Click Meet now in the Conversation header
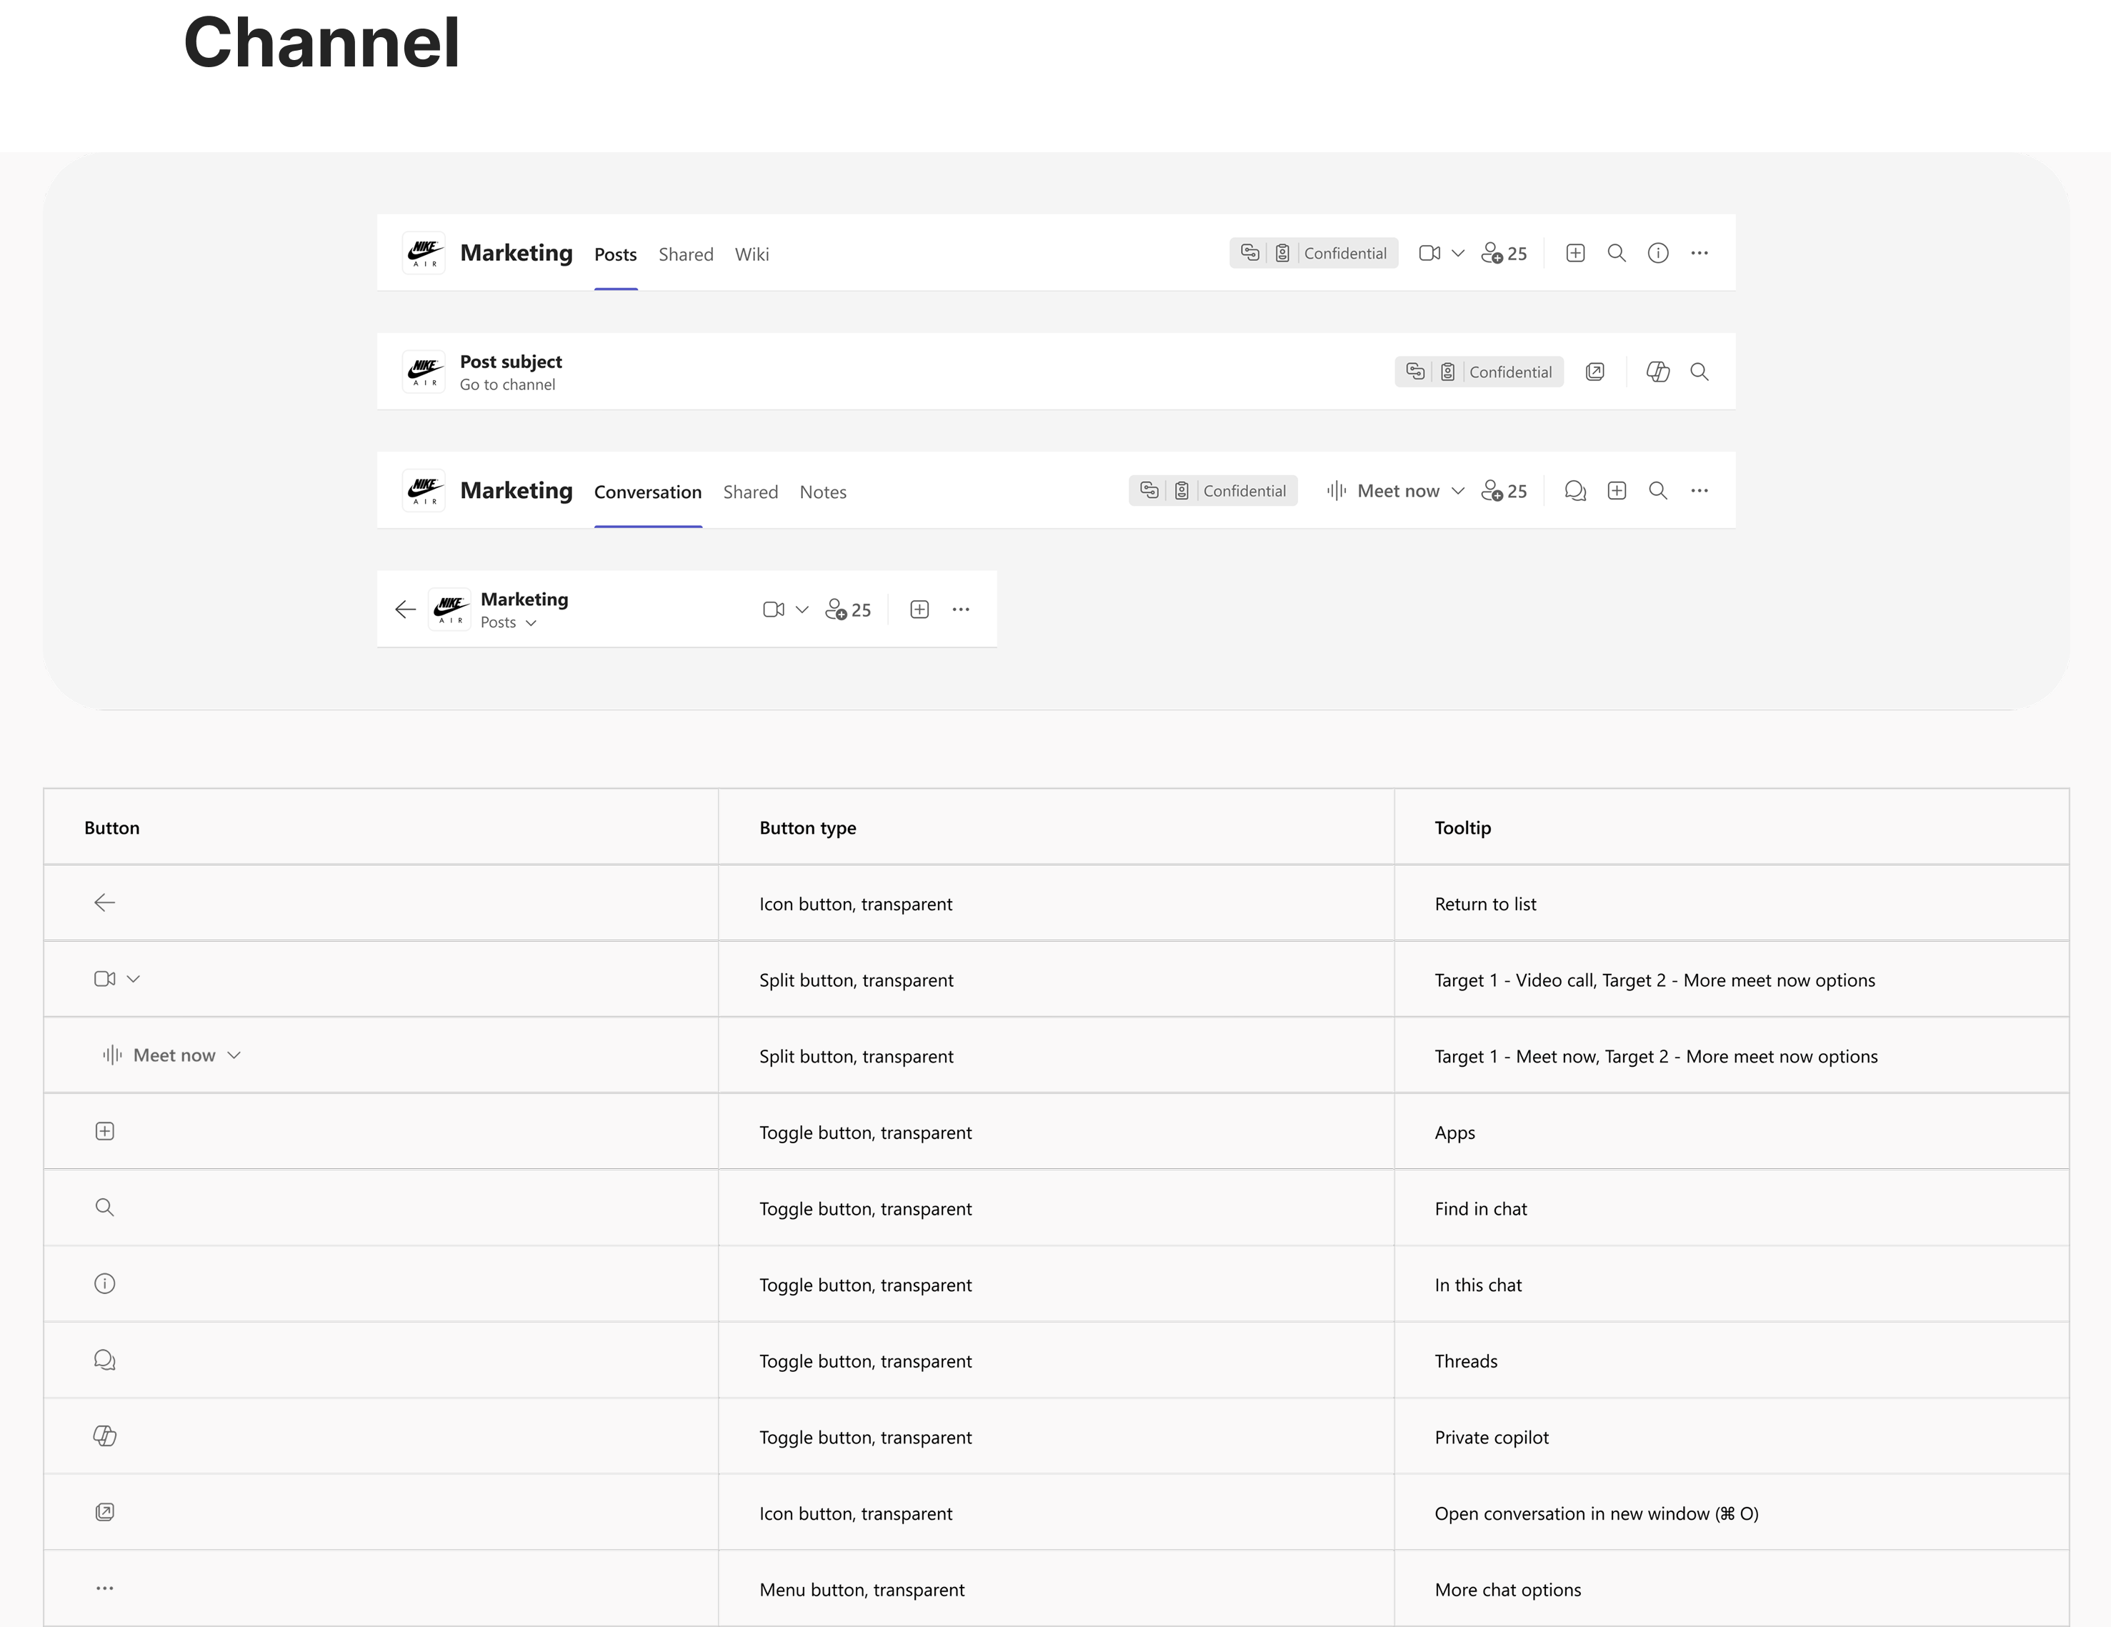The height and width of the screenshot is (1627, 2111). 1383,491
